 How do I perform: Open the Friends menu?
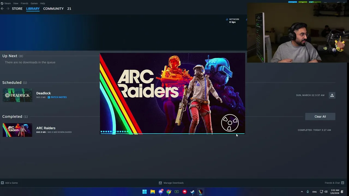24,3
